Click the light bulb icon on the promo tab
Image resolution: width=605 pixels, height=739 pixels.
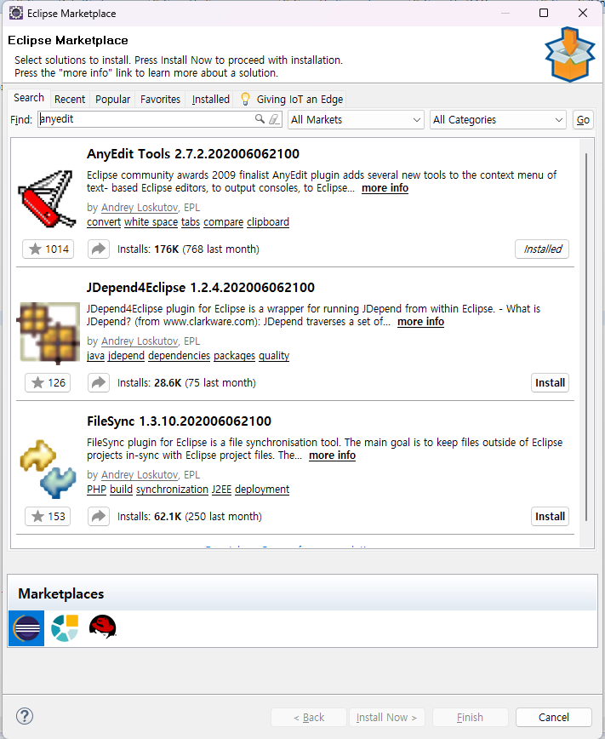[x=245, y=99]
